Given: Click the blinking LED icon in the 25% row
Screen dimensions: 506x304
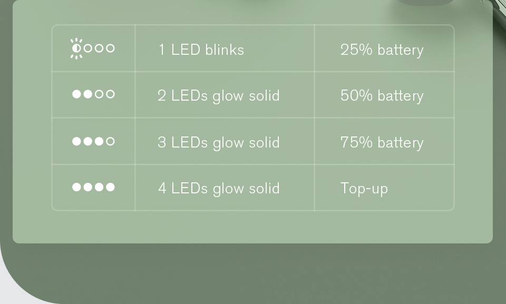Looking at the screenshot, I should 76,48.
